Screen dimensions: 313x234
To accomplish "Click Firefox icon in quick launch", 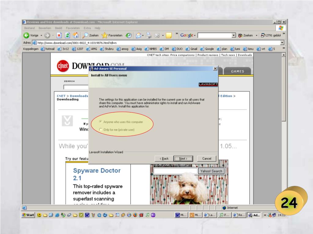I will point(135,215).
